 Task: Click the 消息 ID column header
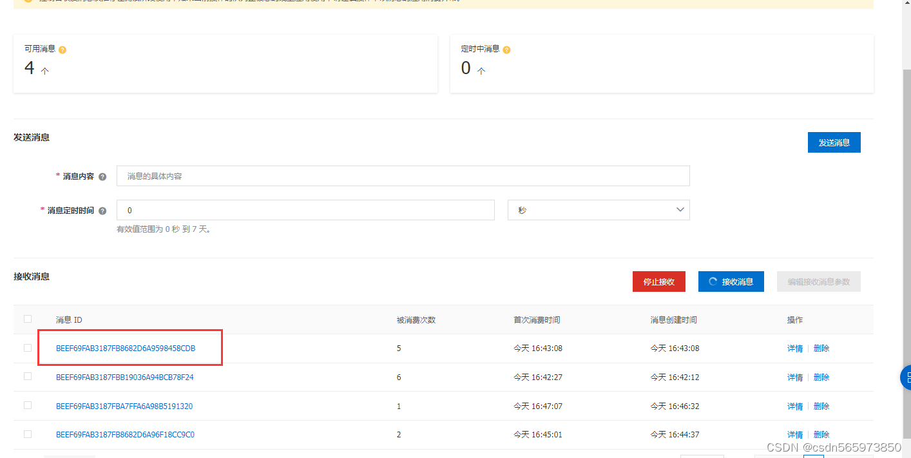[x=69, y=320]
